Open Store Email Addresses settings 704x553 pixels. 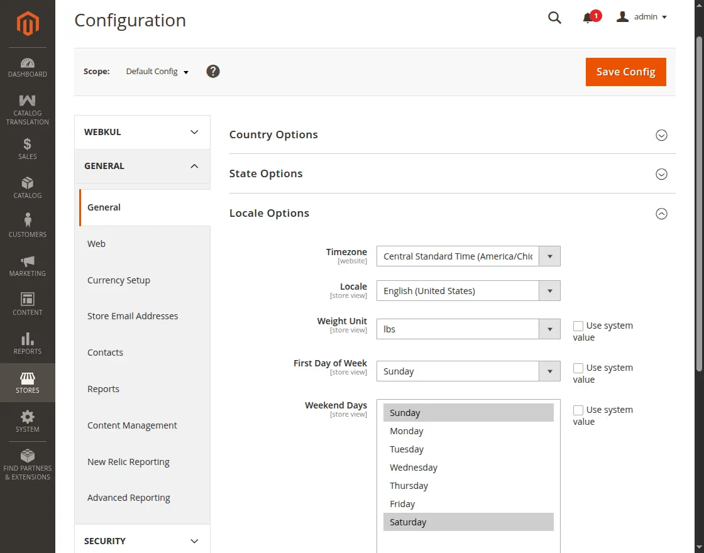pyautogui.click(x=133, y=316)
